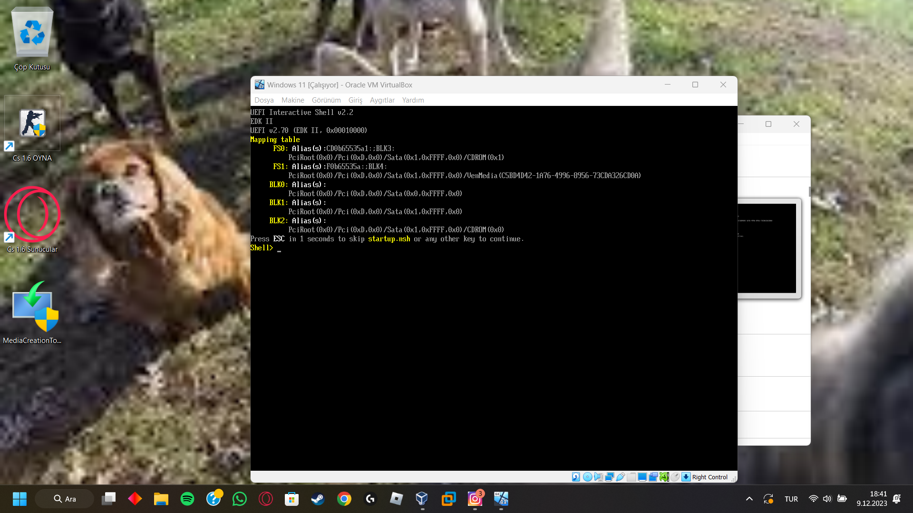The image size is (913, 513).
Task: Open the Aygıtlar menu
Action: 382,100
